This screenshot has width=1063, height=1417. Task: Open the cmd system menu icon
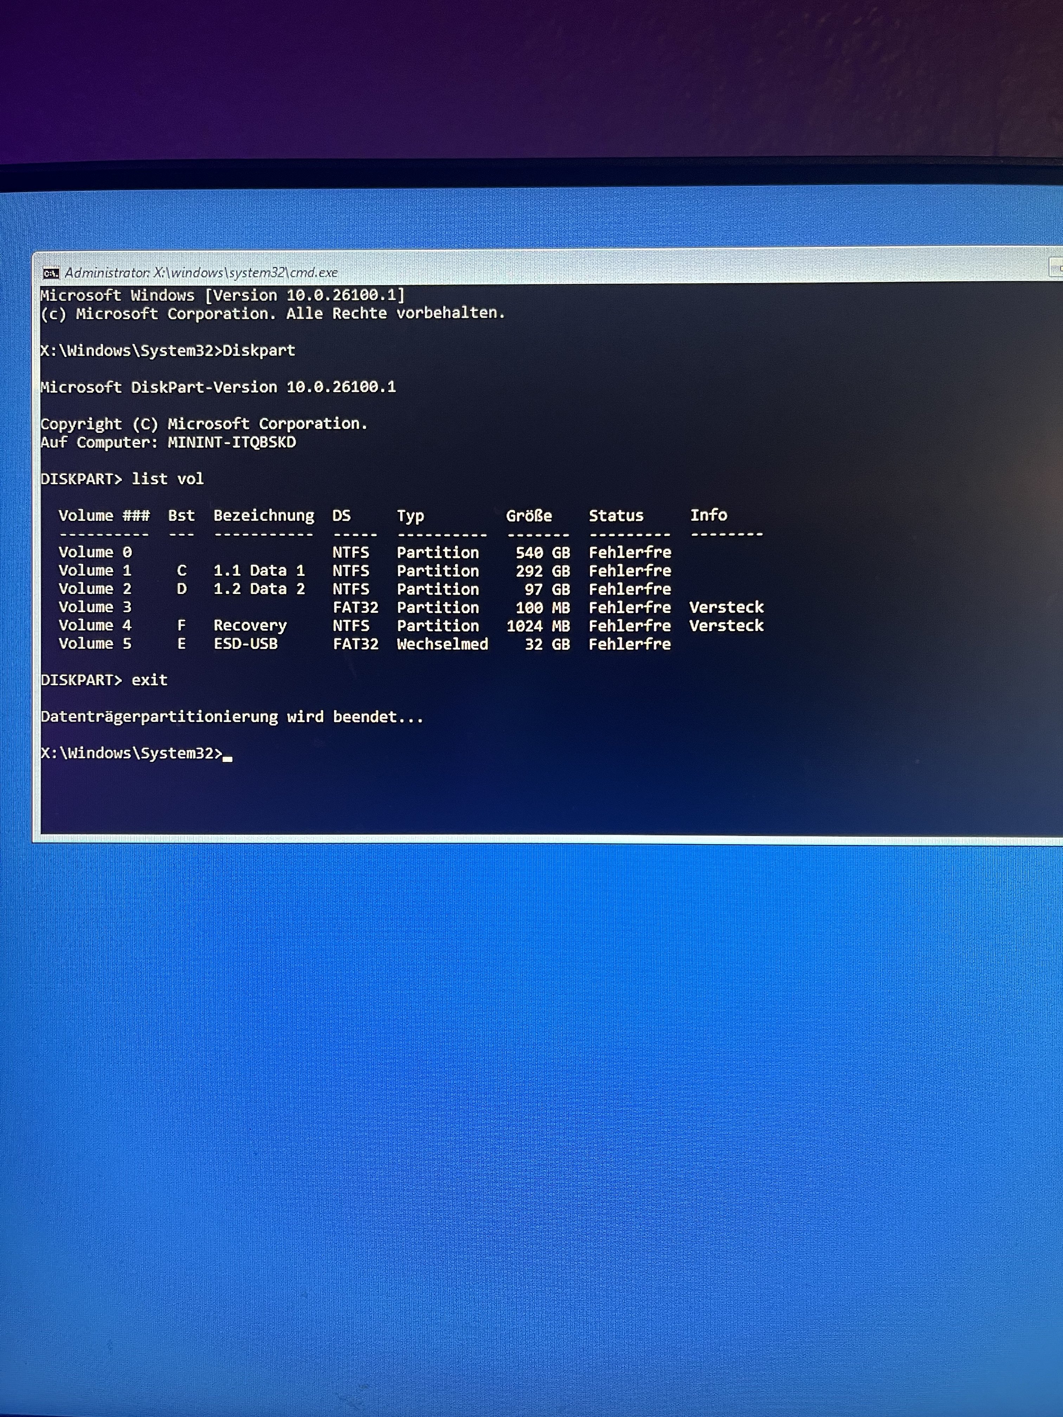click(x=51, y=273)
